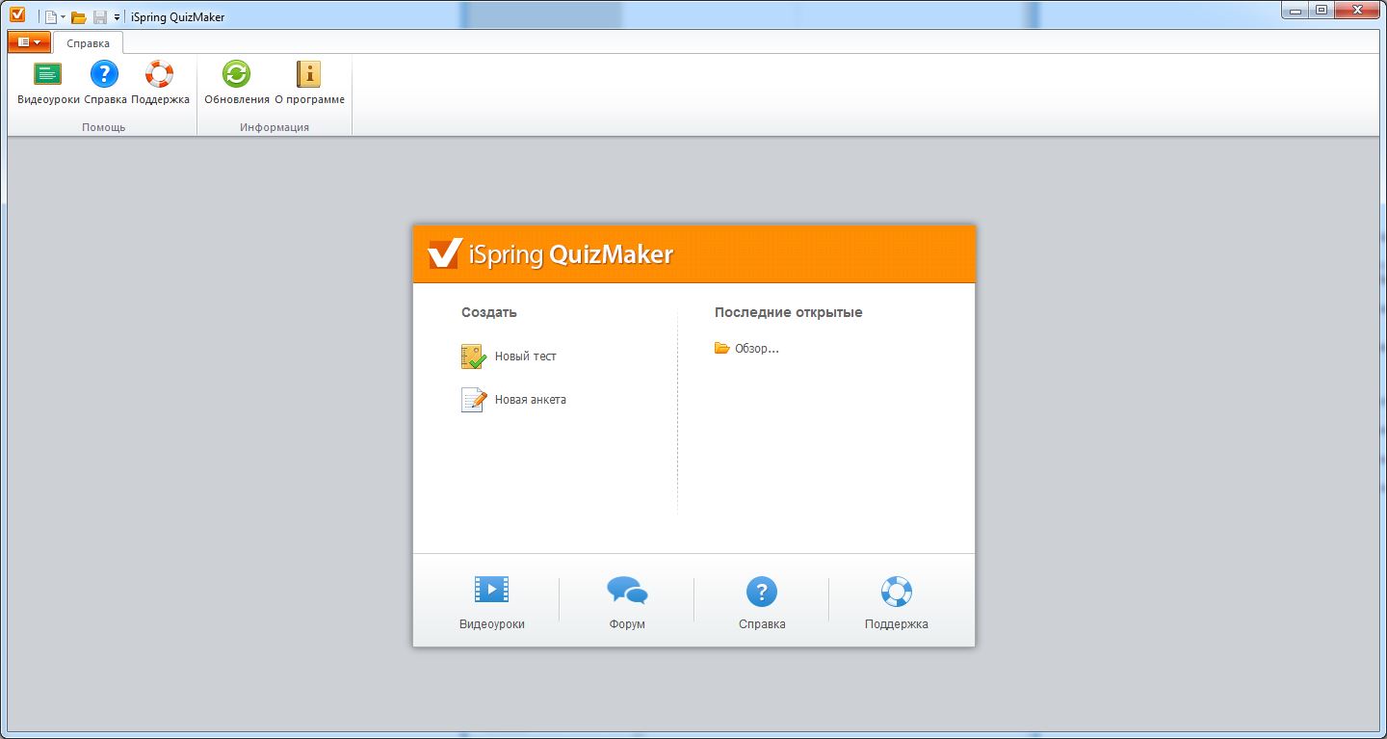Check for updates via Обновления
This screenshot has height=739, width=1387.
(x=236, y=82)
